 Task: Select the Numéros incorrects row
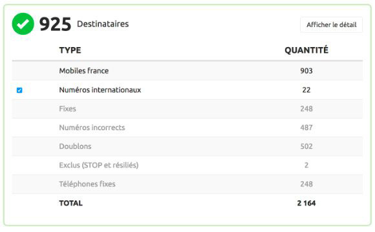[187, 128]
